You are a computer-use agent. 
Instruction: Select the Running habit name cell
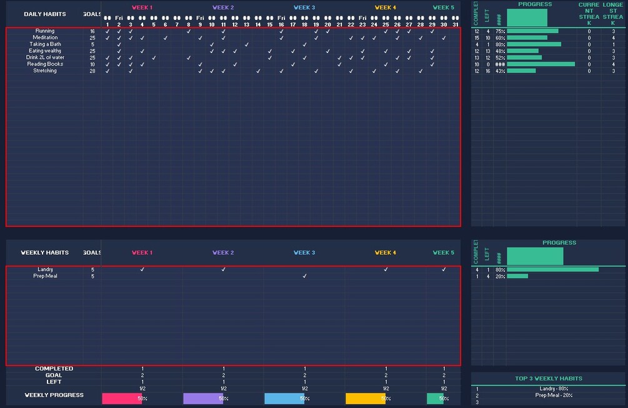45,31
